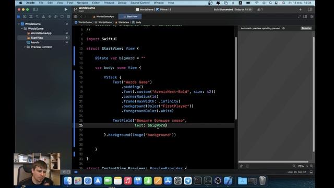
Task: Open the Test navigator diamond icon
Action: [x=50, y=17]
